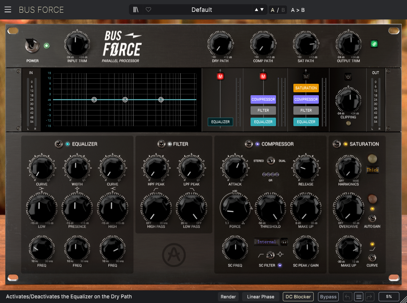Click the green link icon near Output Trim

374,44
